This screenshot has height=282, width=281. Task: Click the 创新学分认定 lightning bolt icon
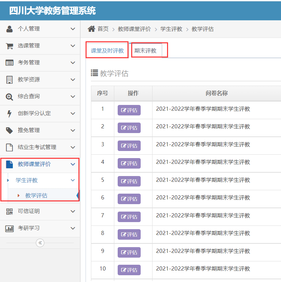pyautogui.click(x=9, y=114)
